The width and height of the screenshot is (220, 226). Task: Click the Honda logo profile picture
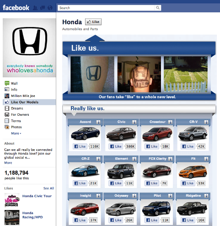29,48
